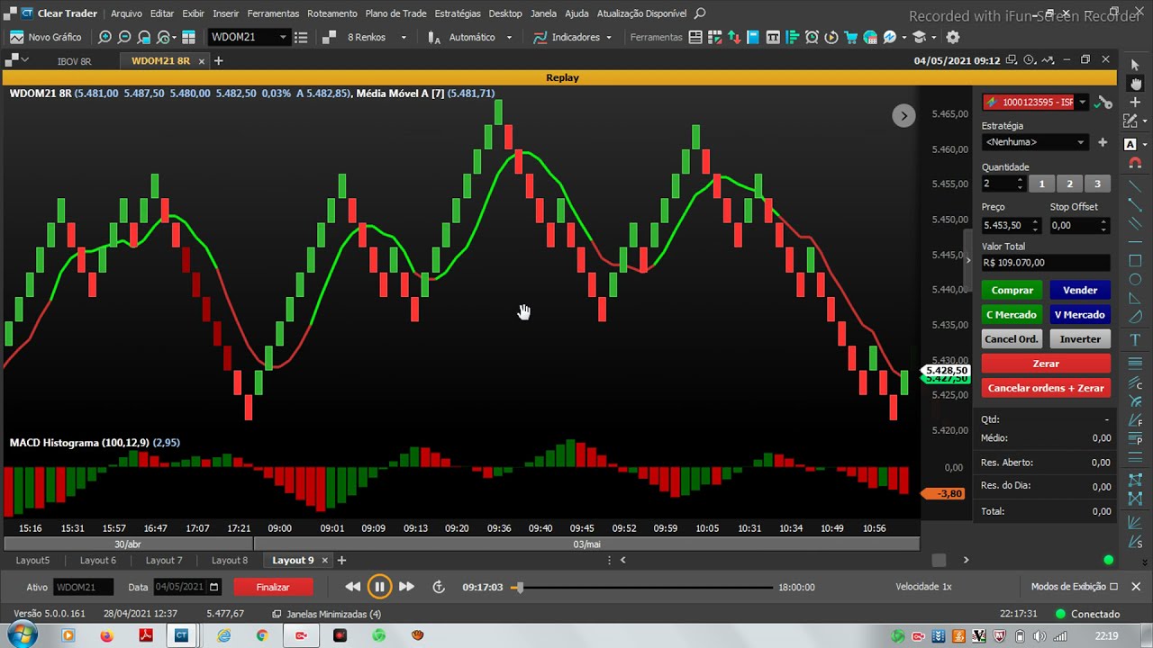Click the alarm clock toolbar icon
The image size is (1153, 648).
(x=812, y=37)
